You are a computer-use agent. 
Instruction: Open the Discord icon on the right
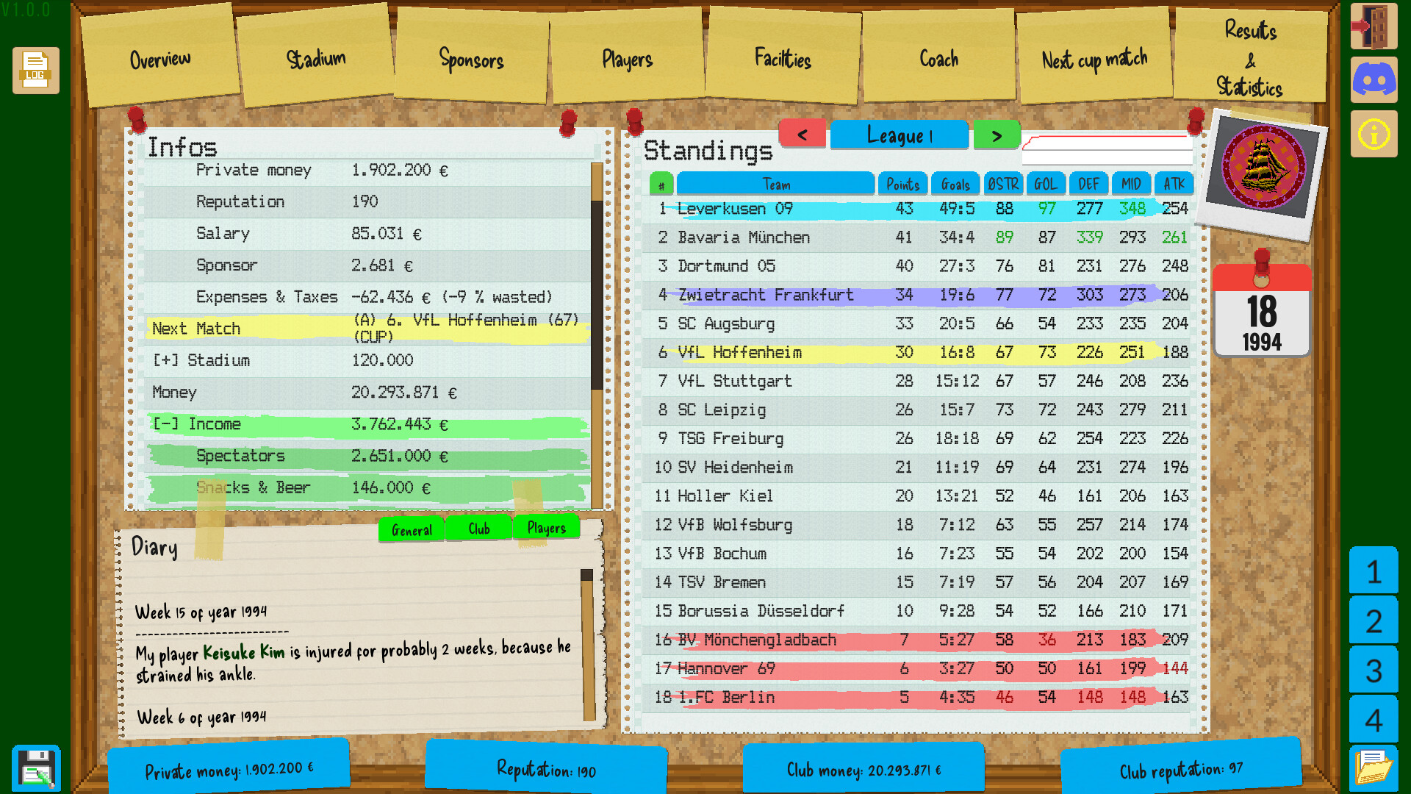click(x=1374, y=79)
